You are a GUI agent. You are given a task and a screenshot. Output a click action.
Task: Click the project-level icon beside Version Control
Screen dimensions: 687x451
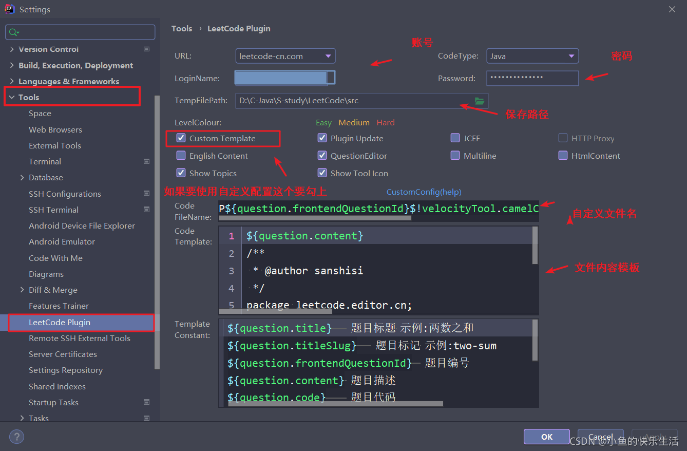click(x=146, y=49)
